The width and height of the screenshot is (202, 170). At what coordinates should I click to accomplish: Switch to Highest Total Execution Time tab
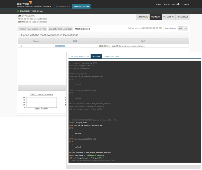tap(32, 29)
